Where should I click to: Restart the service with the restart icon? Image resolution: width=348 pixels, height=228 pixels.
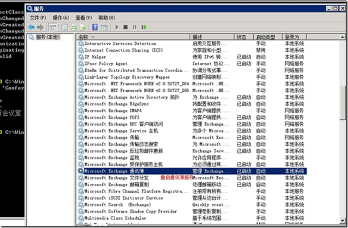[144, 27]
